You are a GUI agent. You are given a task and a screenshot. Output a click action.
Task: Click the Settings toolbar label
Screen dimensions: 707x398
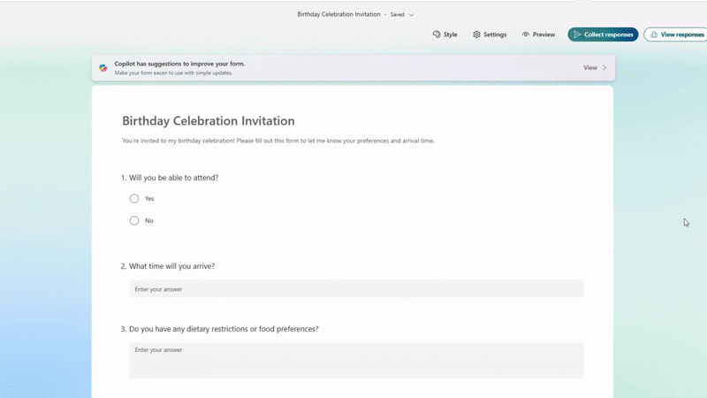click(495, 34)
